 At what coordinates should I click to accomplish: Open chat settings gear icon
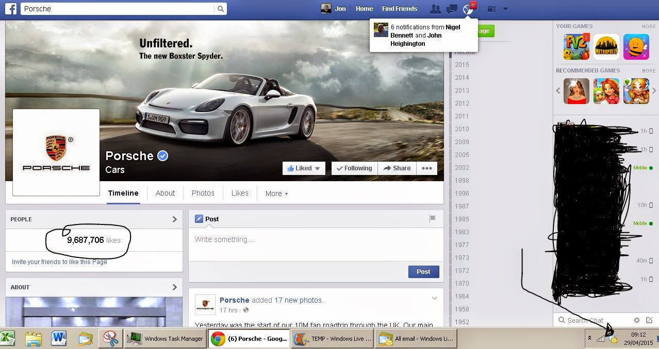[x=637, y=320]
